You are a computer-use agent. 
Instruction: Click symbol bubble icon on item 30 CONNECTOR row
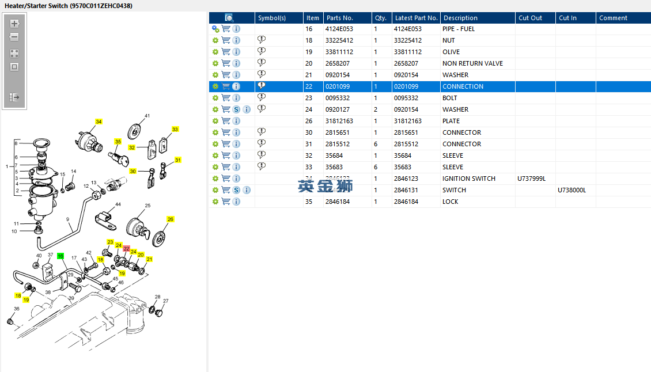[x=262, y=132]
